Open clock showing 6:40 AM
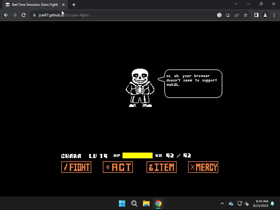 [261, 203]
